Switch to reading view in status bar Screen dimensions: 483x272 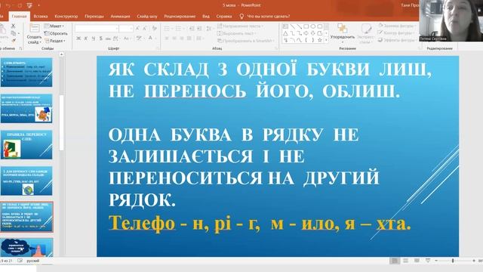click(x=417, y=261)
